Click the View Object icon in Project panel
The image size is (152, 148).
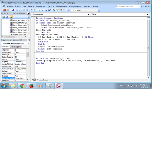pos(7,17)
